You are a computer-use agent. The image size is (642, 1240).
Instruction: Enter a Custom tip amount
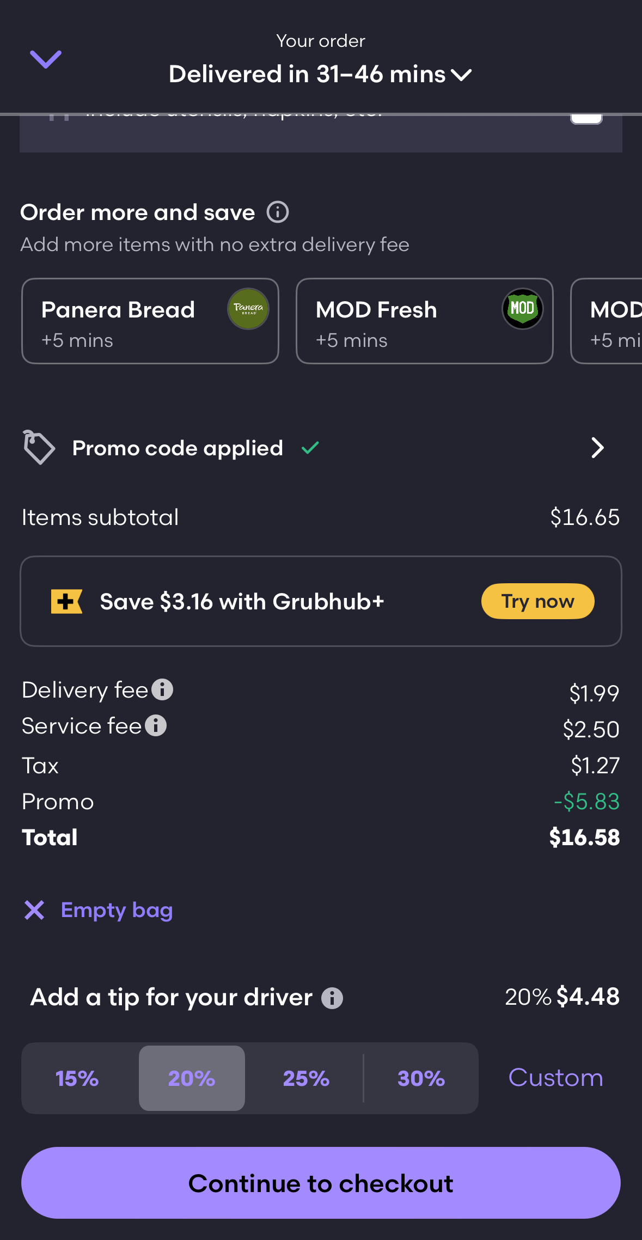pos(555,1078)
